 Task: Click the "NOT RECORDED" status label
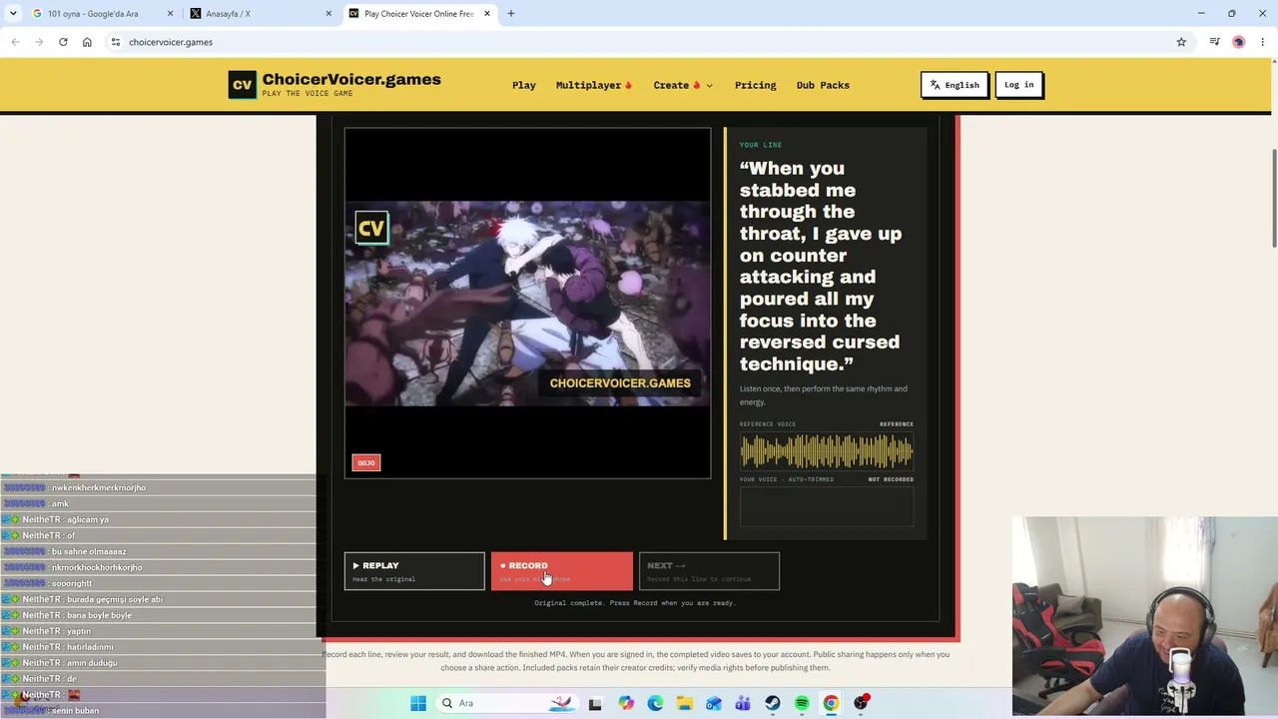pos(891,479)
